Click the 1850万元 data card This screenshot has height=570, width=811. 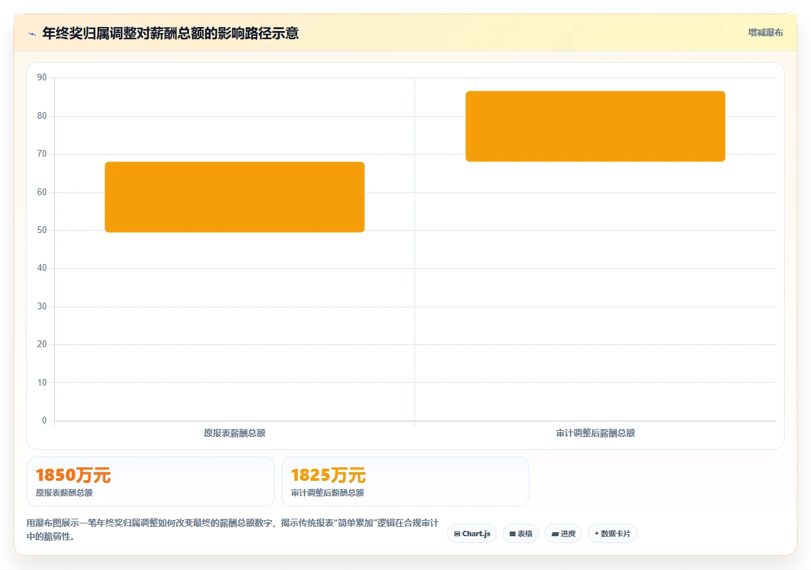pos(151,482)
